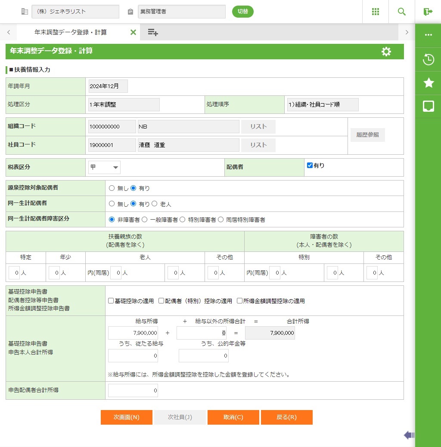
Task: Click the 申告配偶者合計所得 input field
Action: point(133,391)
